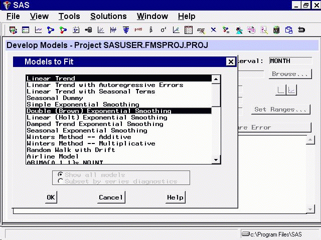Viewport: 321px width, 240px height.
Task: Select the 'Show all models' radio button
Action: [x=61, y=175]
